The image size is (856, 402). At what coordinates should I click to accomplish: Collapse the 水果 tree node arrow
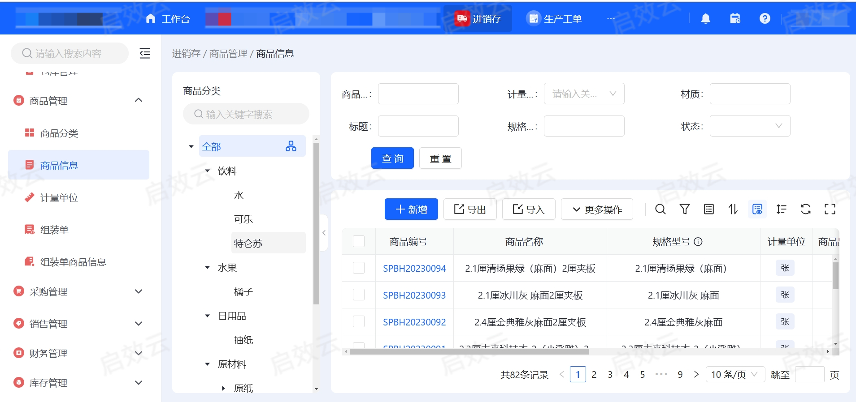pos(207,267)
